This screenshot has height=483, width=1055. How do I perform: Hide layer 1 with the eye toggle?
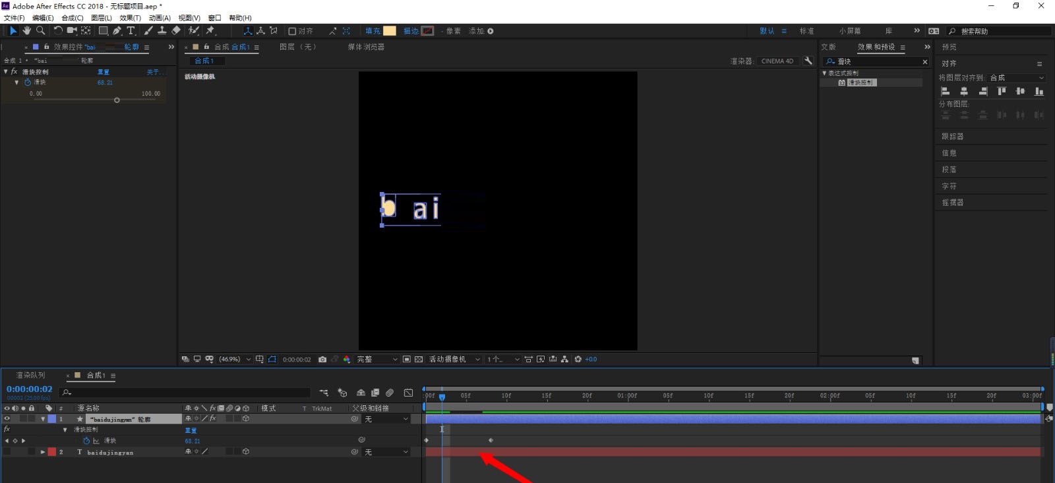[7, 419]
